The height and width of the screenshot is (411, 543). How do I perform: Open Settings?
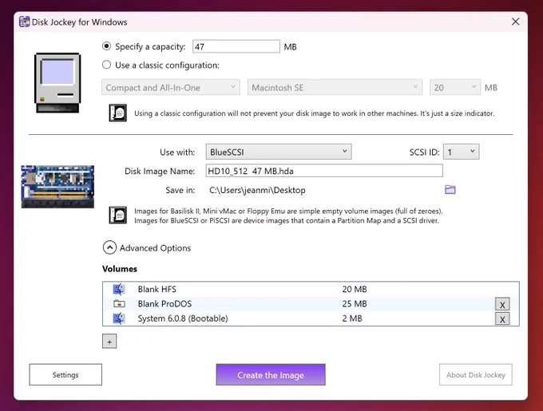coord(65,374)
